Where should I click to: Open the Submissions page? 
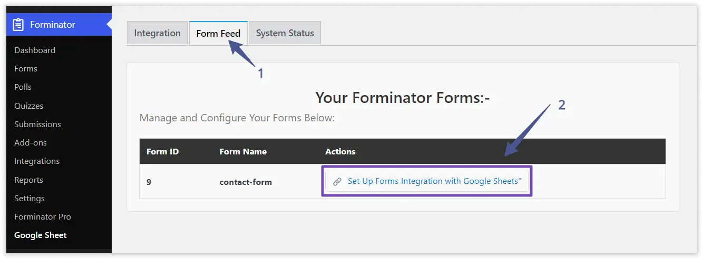[x=37, y=124]
